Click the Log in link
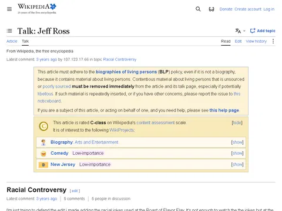This screenshot has height=211, width=282. point(269,9)
